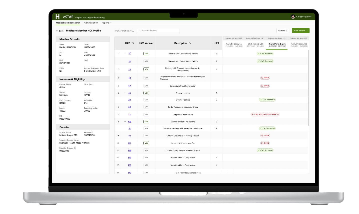
Task: Click V28 badge for HCC 38
Action: pos(146,69)
